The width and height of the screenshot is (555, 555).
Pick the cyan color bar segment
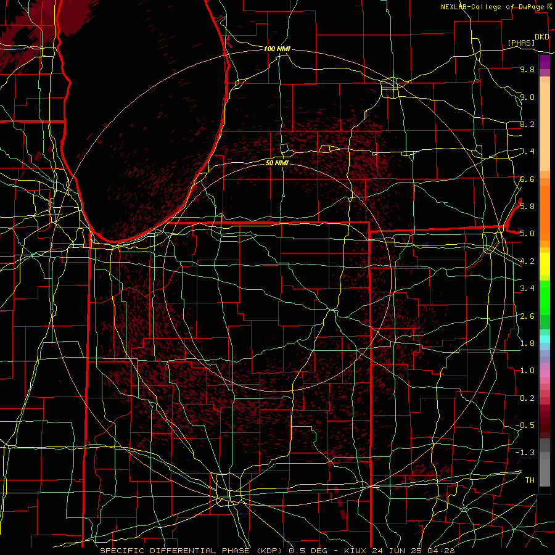tap(545, 339)
